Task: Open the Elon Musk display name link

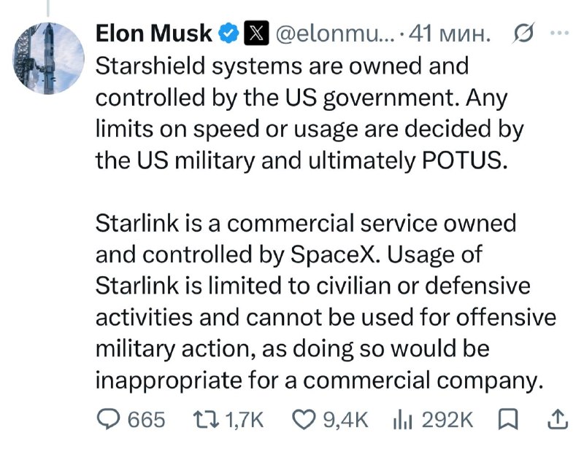Action: click(153, 33)
